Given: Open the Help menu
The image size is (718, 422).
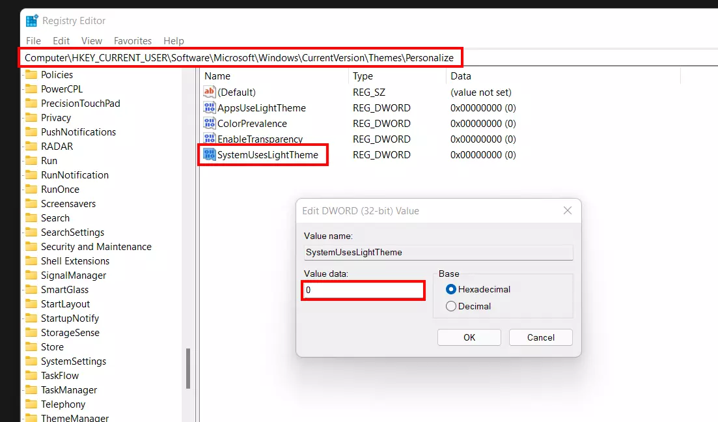Looking at the screenshot, I should 174,41.
